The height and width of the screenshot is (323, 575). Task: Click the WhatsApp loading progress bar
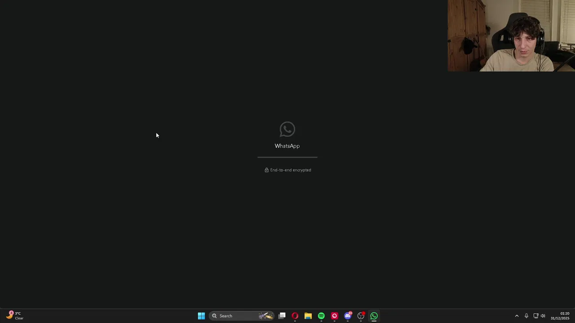pyautogui.click(x=287, y=157)
